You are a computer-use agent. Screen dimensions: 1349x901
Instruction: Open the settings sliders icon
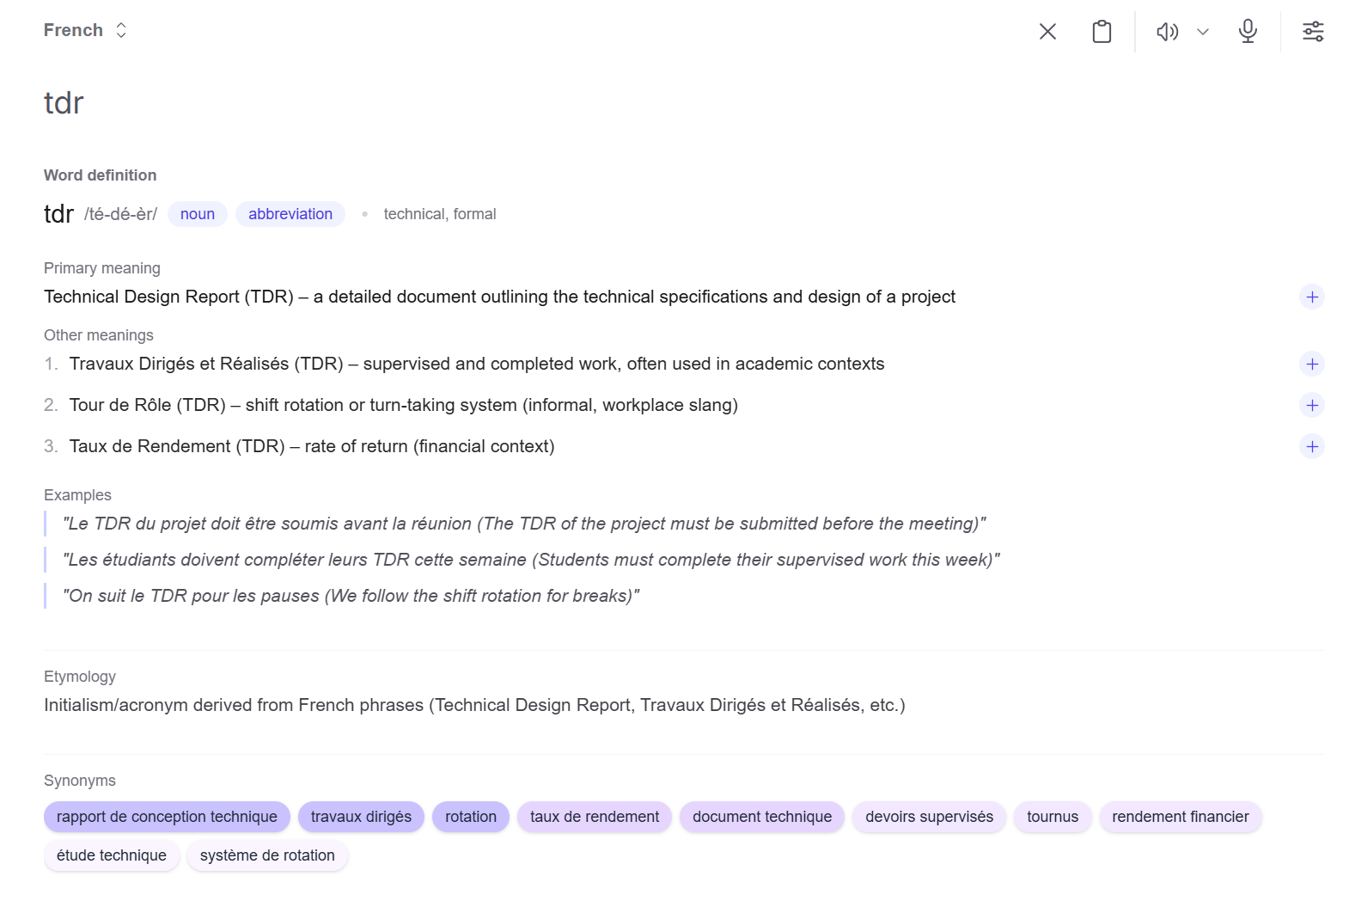(1313, 32)
